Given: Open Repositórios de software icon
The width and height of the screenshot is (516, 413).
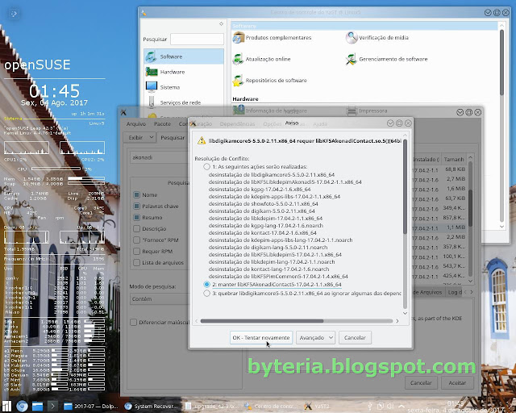Looking at the screenshot, I should [x=239, y=81].
